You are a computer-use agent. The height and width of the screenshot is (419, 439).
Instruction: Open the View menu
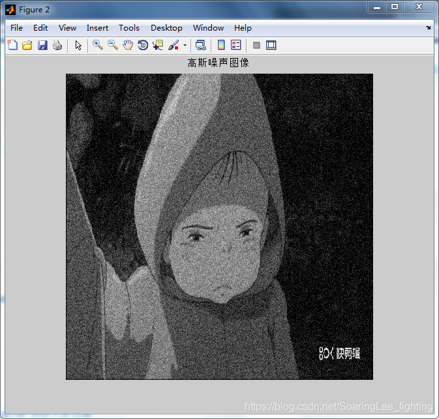(x=67, y=28)
